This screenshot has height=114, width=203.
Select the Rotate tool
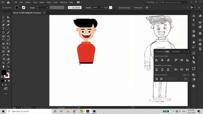coord(3,40)
